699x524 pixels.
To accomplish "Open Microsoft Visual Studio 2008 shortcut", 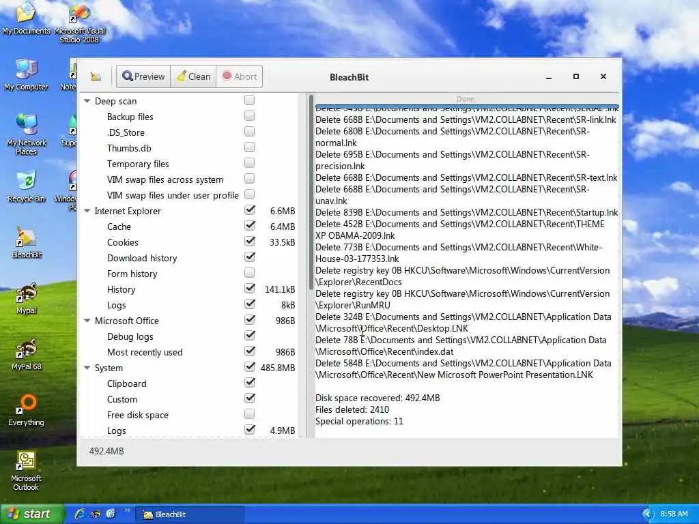I will pyautogui.click(x=79, y=23).
